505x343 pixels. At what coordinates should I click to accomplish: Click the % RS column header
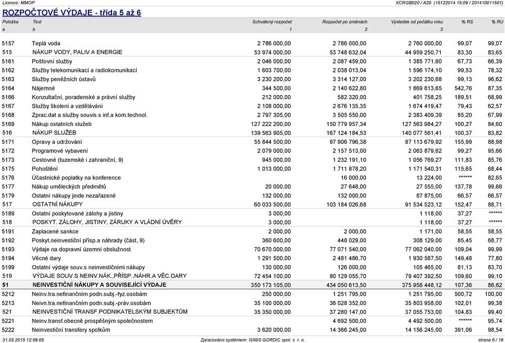pos(467,22)
